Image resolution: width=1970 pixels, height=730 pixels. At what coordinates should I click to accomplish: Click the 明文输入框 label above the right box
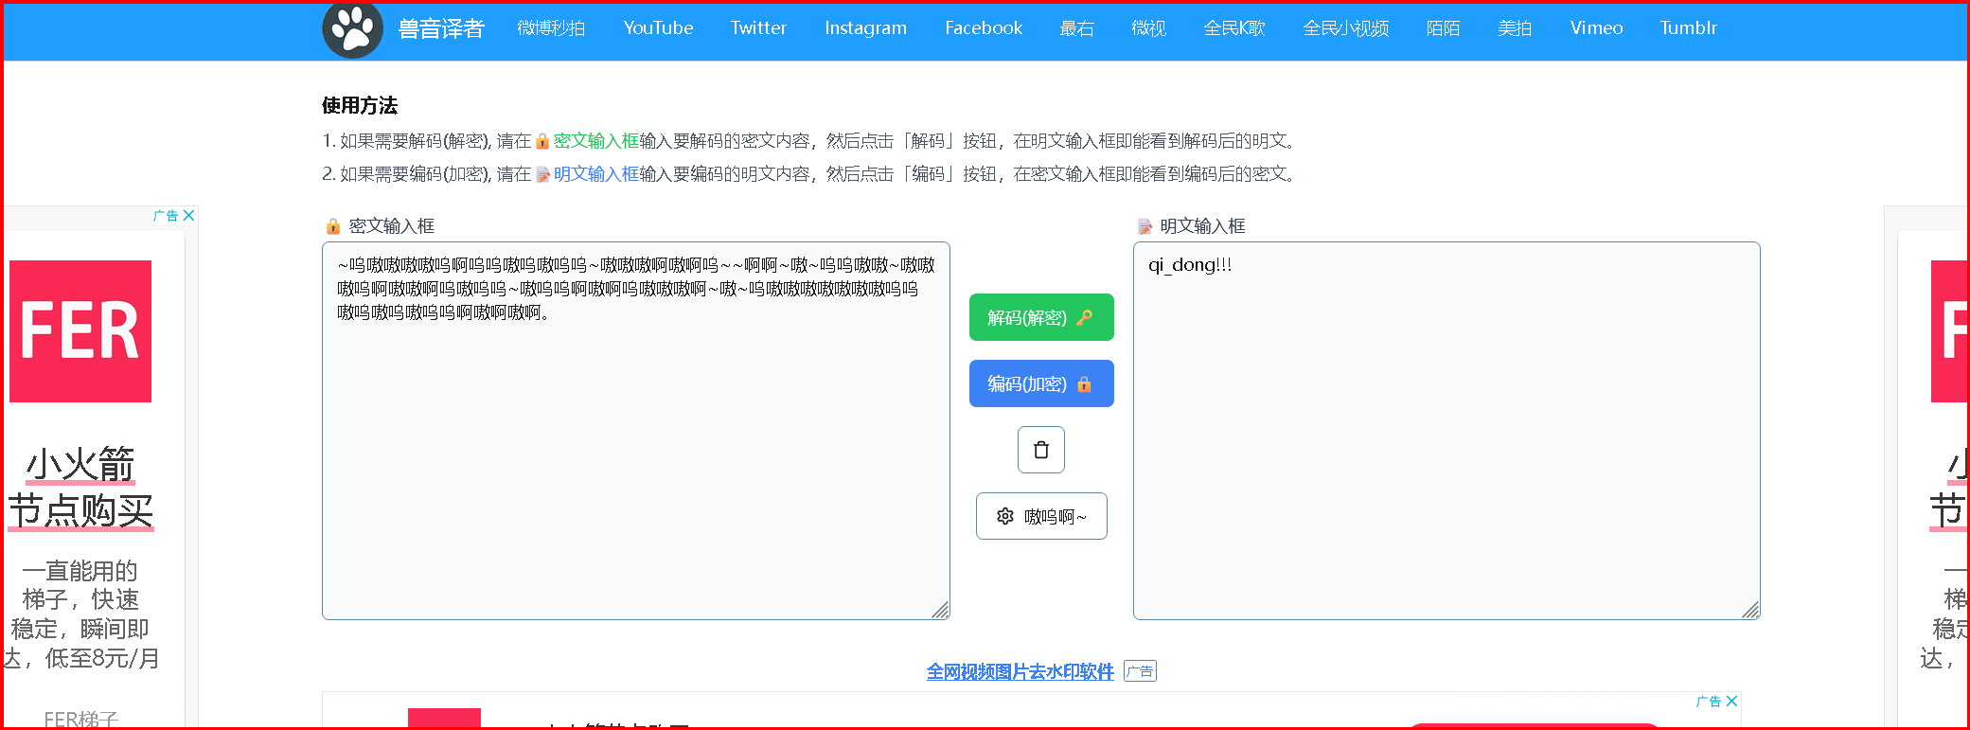1202,226
